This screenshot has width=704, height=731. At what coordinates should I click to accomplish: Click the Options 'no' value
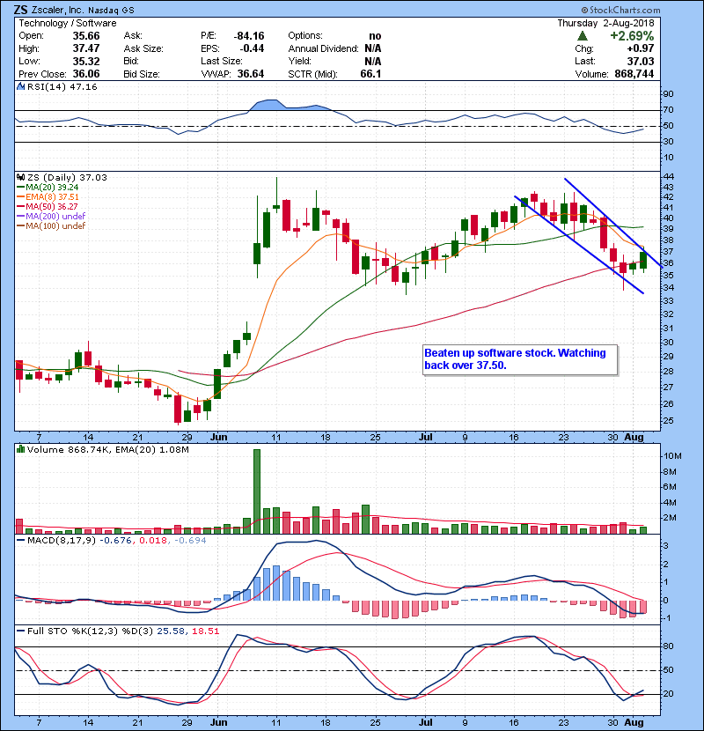point(375,36)
